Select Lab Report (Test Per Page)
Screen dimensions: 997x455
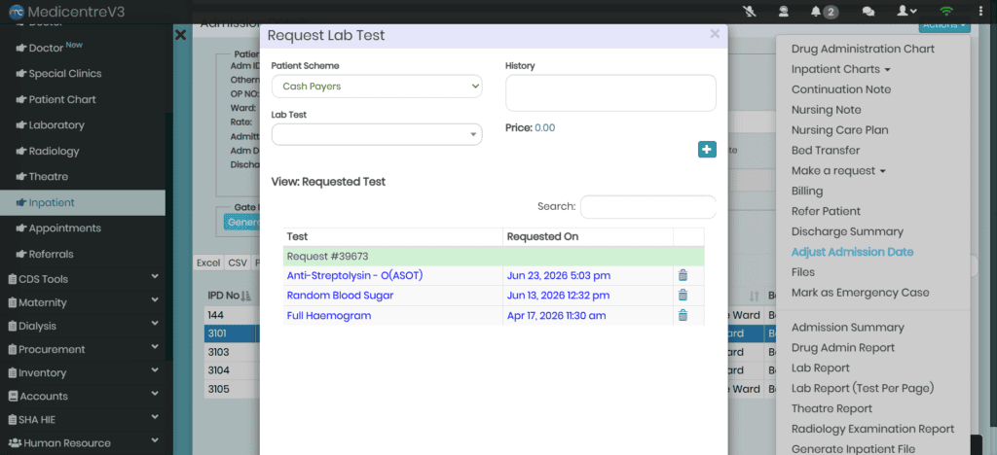pyautogui.click(x=863, y=388)
